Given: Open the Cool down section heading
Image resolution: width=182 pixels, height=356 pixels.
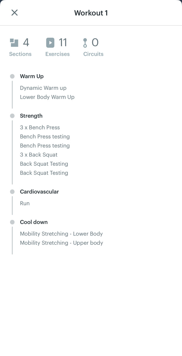Looking at the screenshot, I should pyautogui.click(x=34, y=222).
